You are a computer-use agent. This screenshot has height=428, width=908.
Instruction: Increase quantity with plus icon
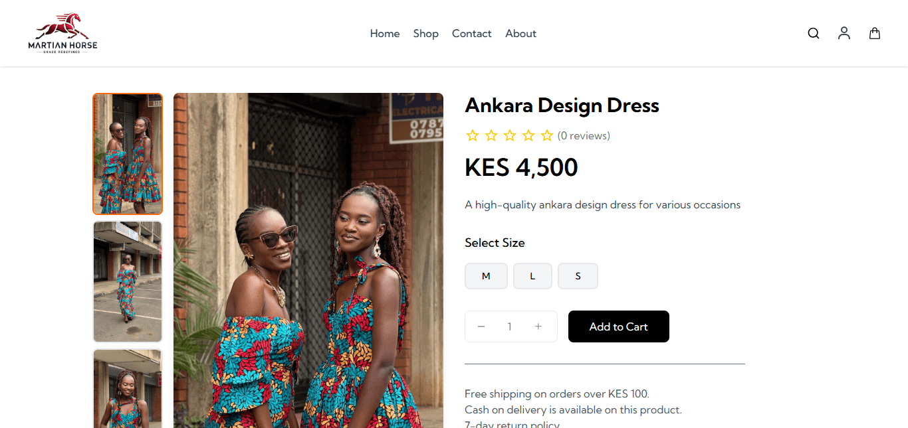(x=538, y=326)
